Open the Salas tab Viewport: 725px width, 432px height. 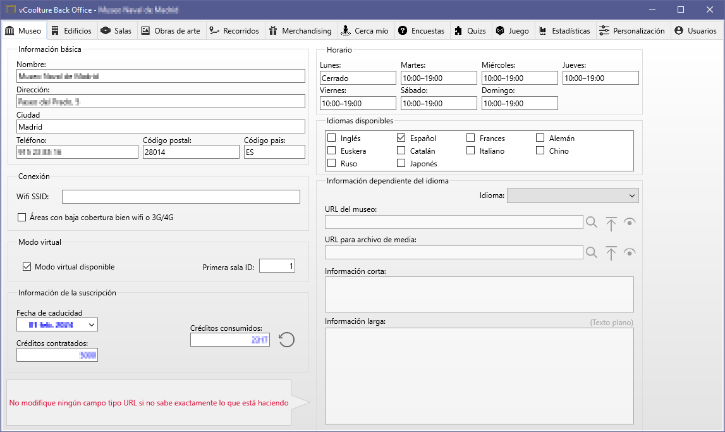[x=116, y=30]
